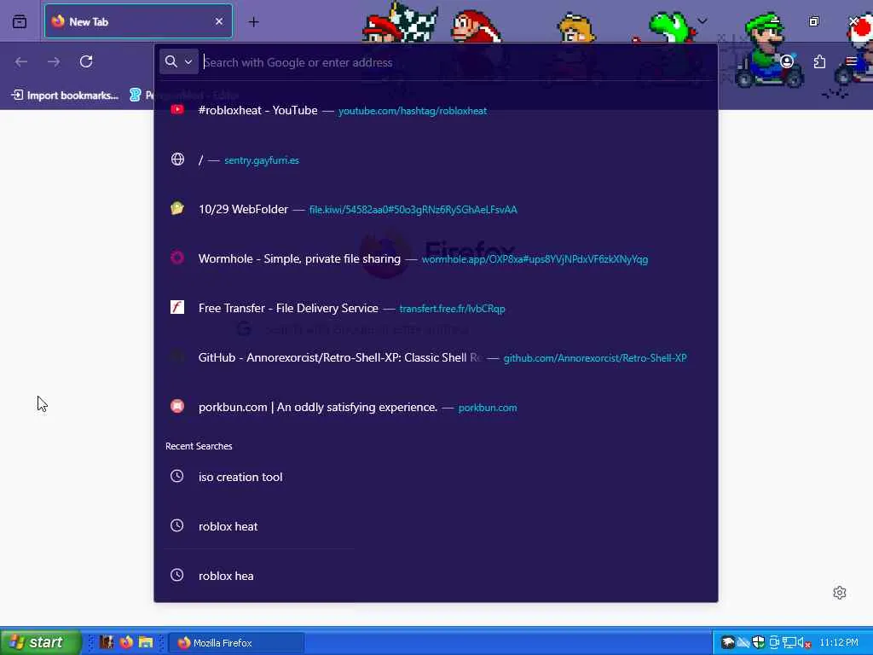
Task: Click the muted volume tray icon
Action: (805, 643)
